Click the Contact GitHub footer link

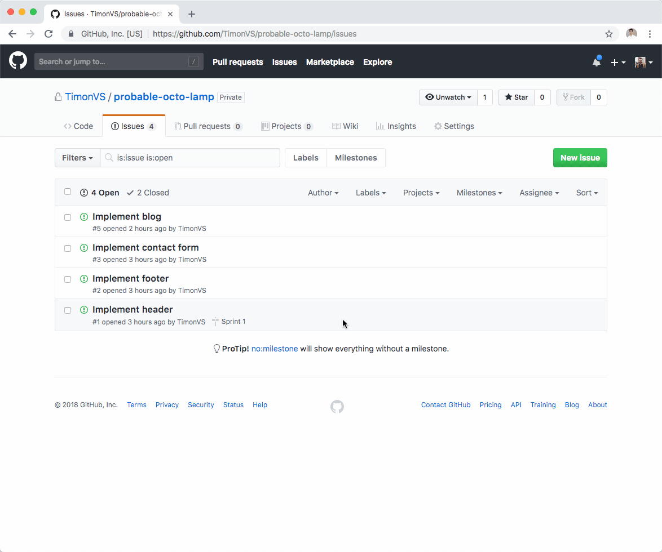(x=445, y=405)
